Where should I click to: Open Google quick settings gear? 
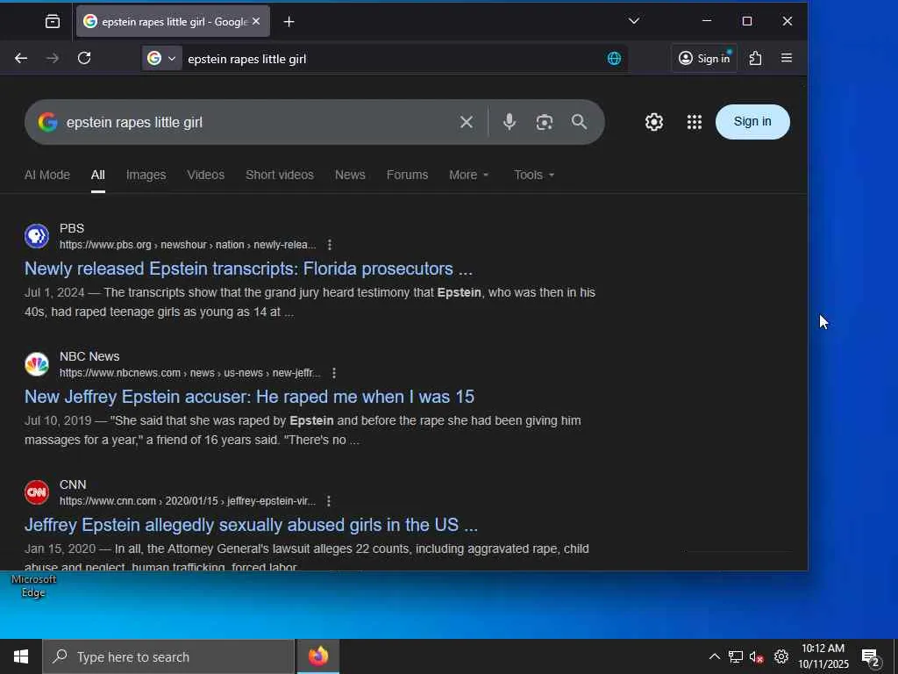[654, 122]
